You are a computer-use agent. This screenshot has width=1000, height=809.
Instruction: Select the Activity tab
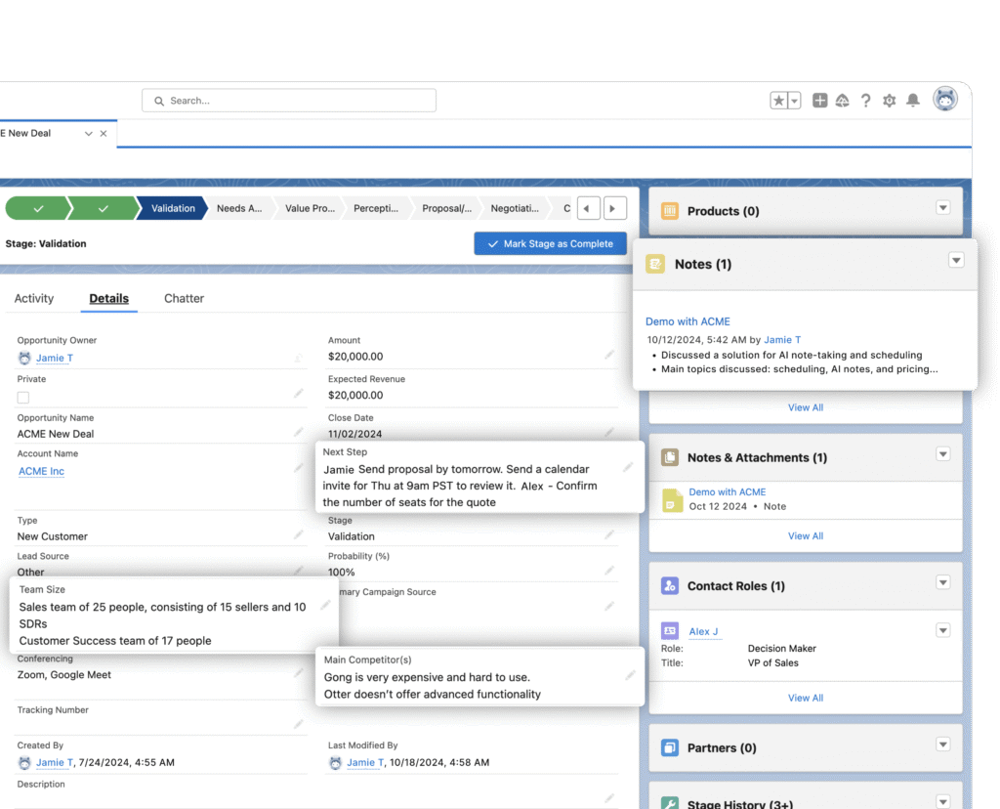pos(34,298)
